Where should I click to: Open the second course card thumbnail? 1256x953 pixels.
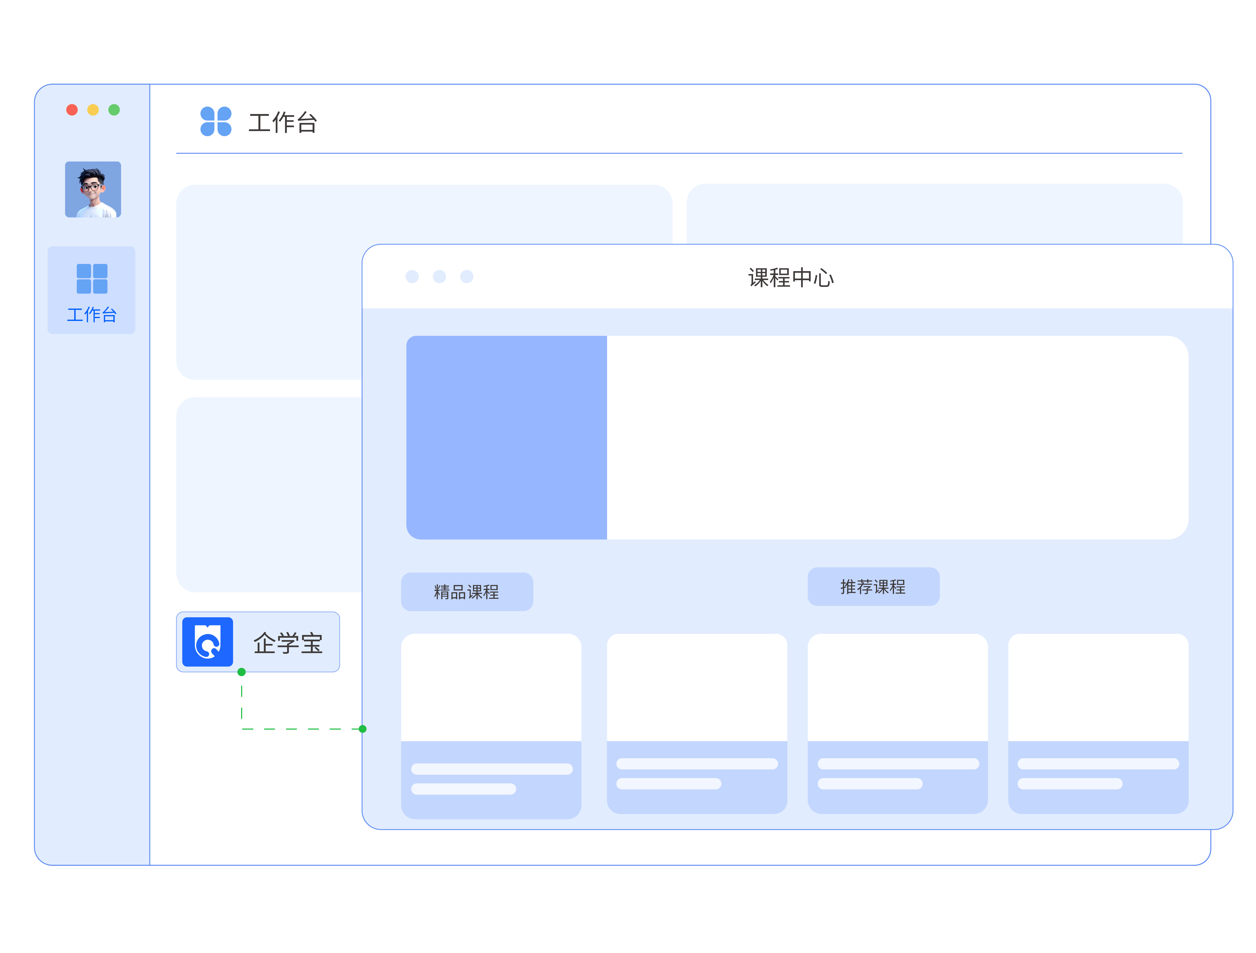point(697,688)
